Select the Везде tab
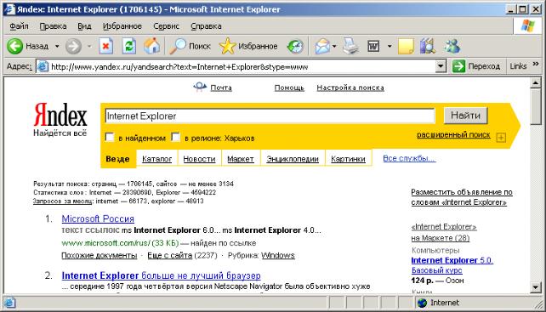Screen dimensions: 546x312 click(x=117, y=159)
